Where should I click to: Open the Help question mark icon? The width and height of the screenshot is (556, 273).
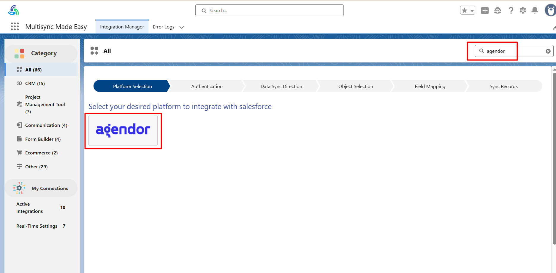pyautogui.click(x=511, y=10)
